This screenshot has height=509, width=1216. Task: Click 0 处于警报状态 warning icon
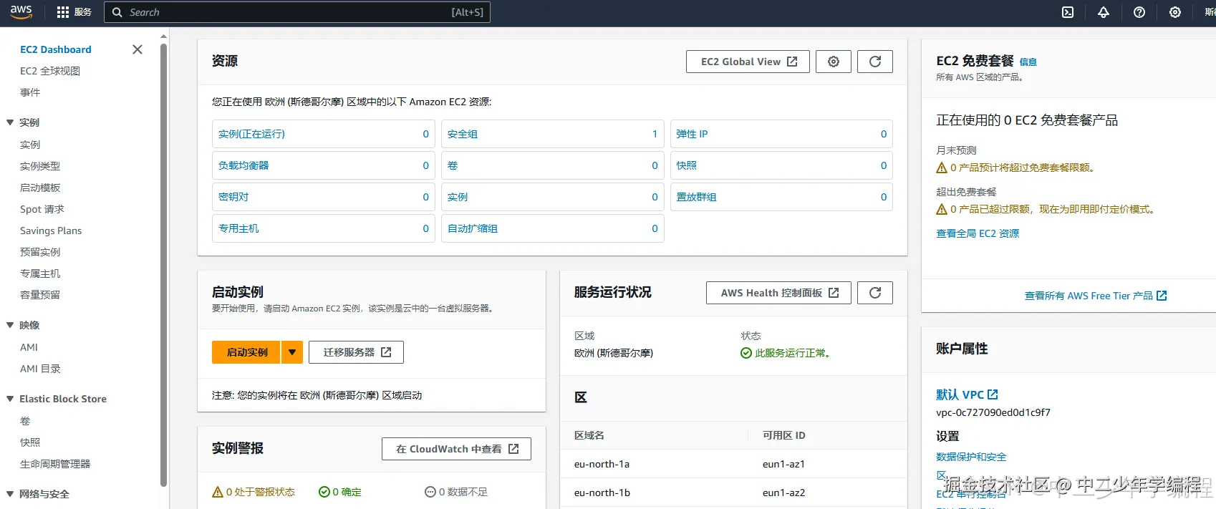(218, 492)
